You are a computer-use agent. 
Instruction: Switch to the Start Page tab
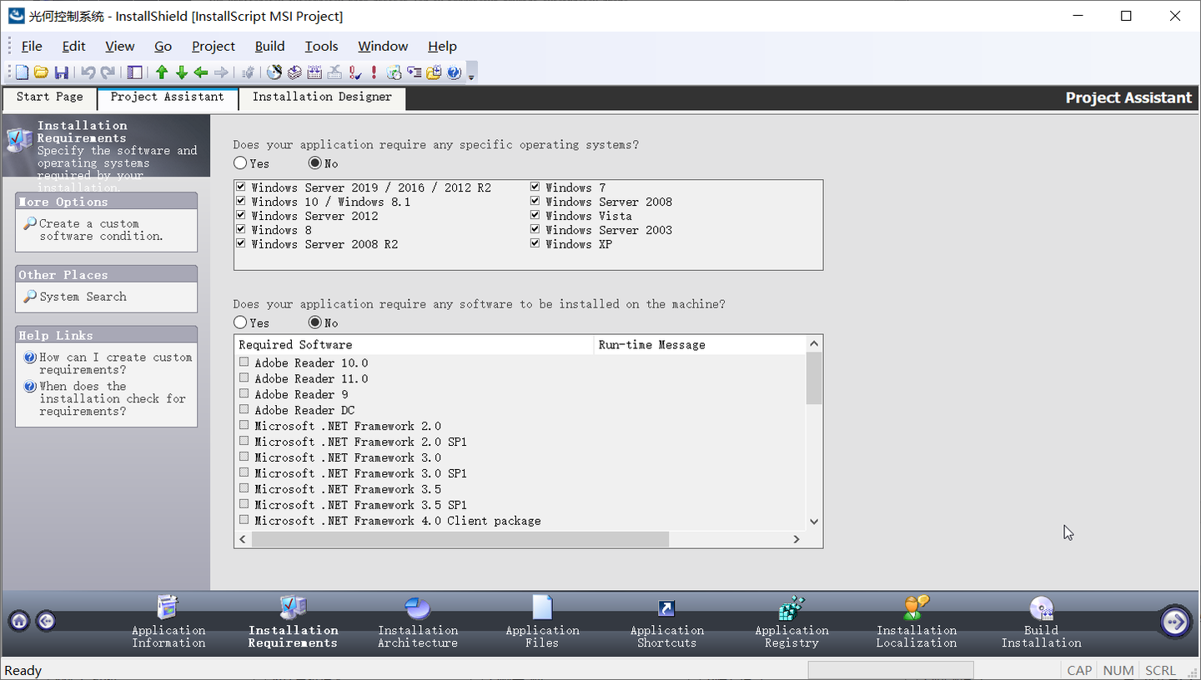(x=50, y=97)
